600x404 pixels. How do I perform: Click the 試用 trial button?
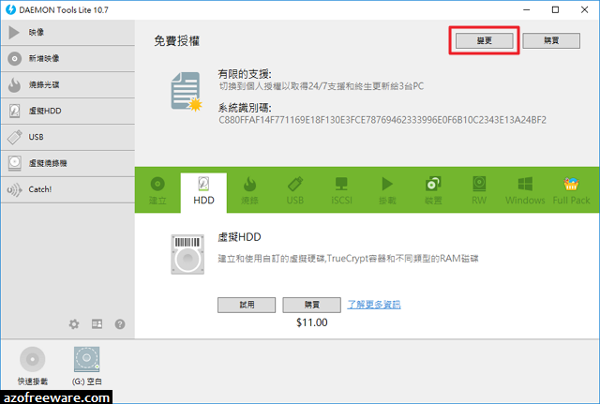247,305
